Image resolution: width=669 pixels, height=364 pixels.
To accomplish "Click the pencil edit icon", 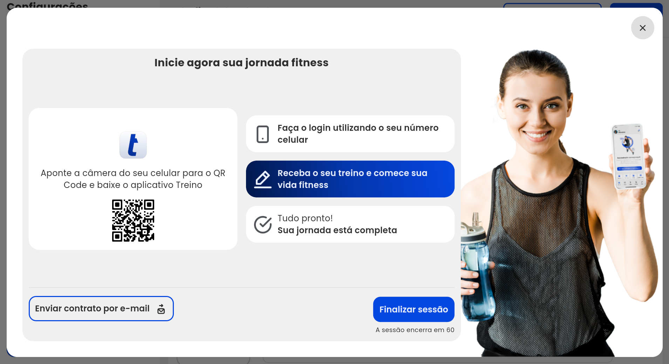I will pyautogui.click(x=262, y=179).
